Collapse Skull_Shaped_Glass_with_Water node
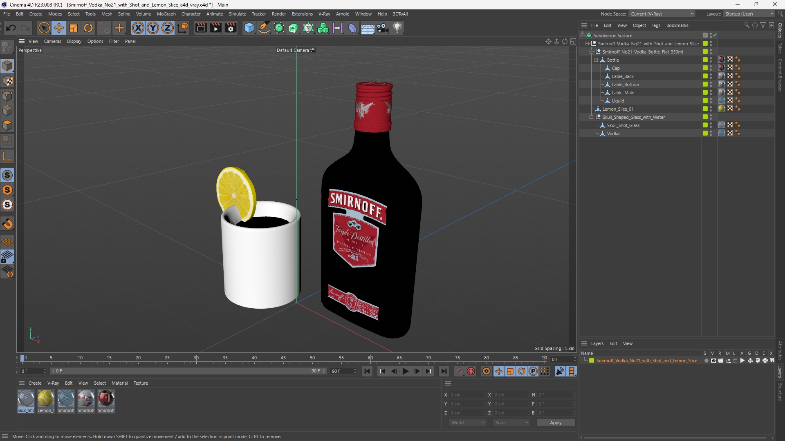Viewport: 785px width, 441px height. (x=592, y=117)
